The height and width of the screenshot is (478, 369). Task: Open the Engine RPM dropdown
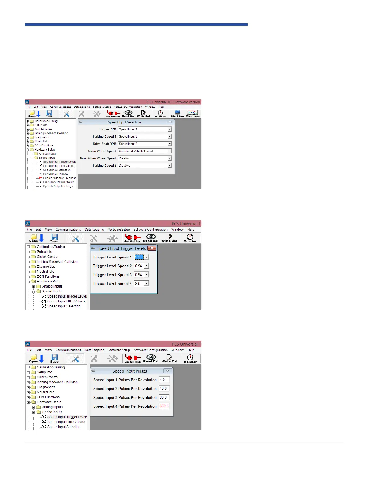coord(169,129)
